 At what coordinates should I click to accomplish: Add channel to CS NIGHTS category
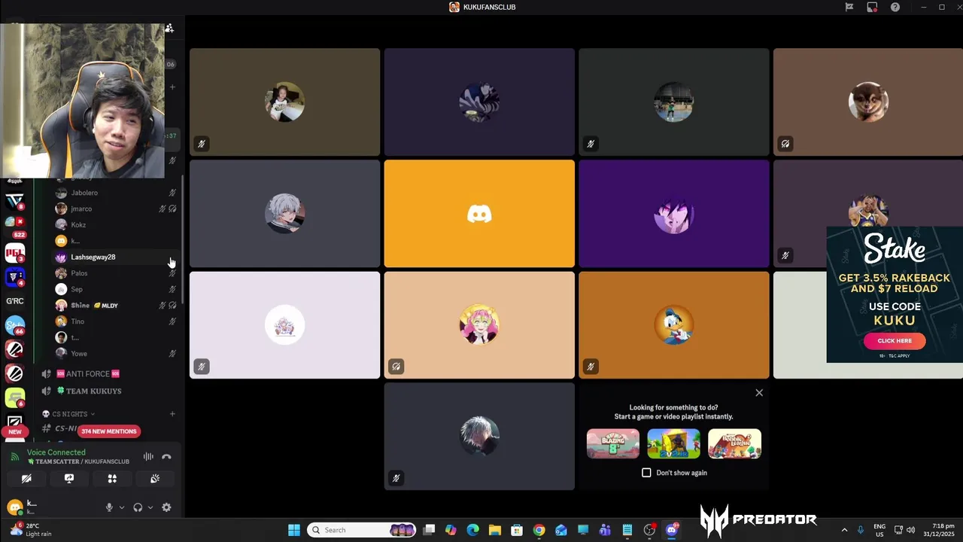(x=172, y=414)
